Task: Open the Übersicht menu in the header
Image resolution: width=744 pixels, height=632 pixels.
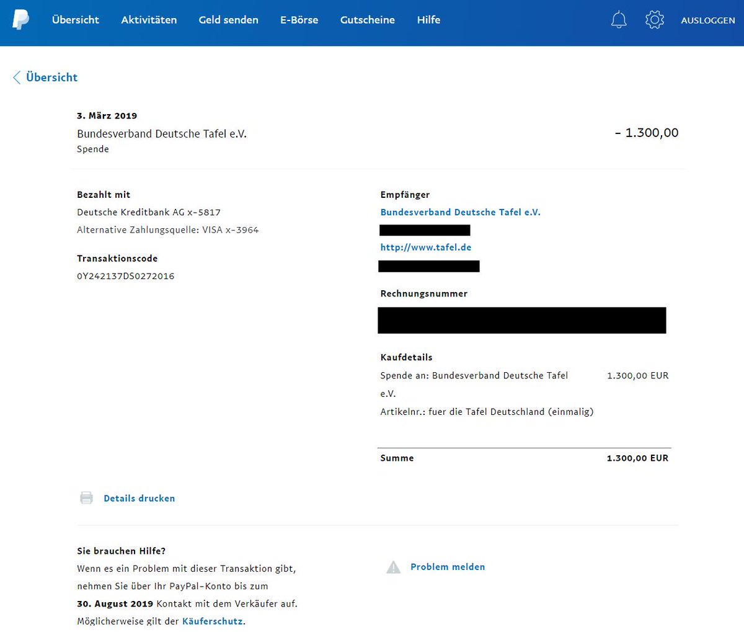Action: click(x=76, y=20)
